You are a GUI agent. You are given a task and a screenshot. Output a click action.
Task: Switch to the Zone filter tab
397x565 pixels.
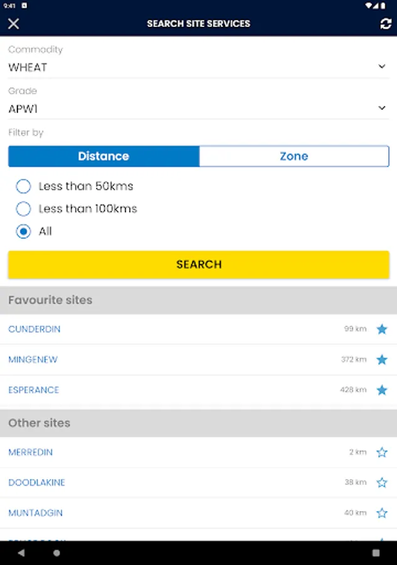[x=294, y=156]
